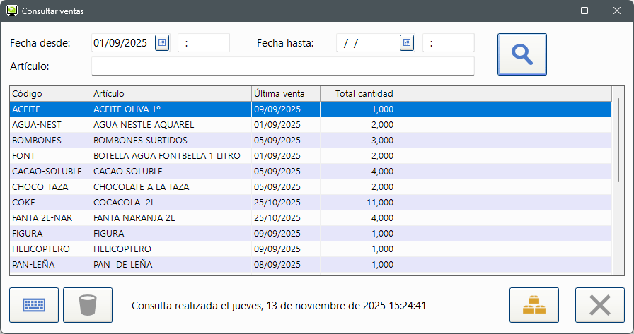Open the on-screen keyboard button

[x=34, y=305]
